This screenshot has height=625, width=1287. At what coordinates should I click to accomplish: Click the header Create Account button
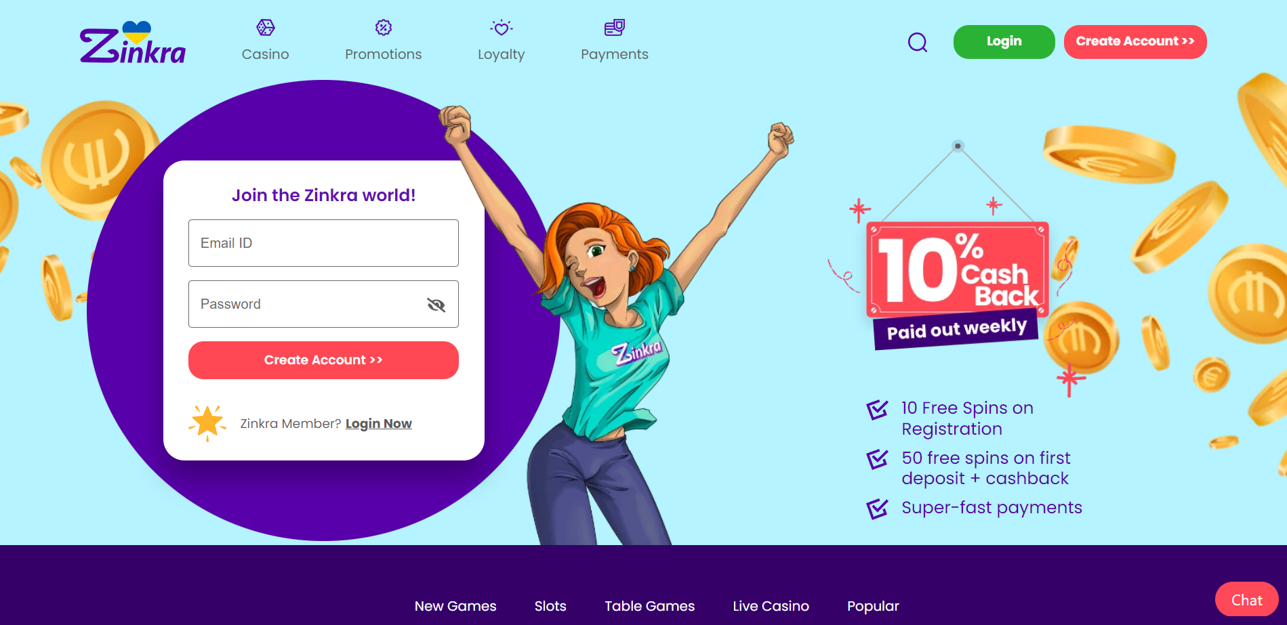pos(1135,42)
